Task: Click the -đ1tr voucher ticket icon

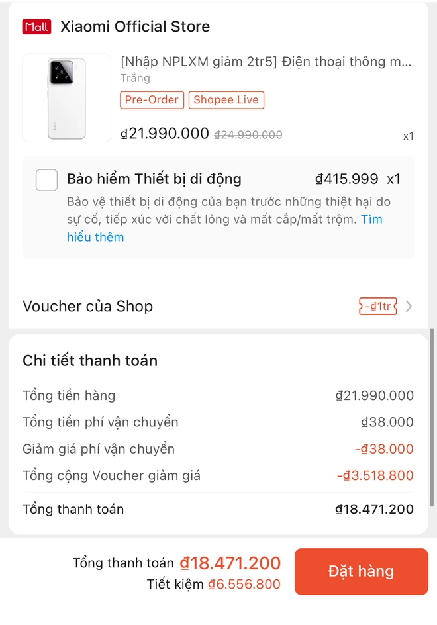Action: [x=377, y=306]
